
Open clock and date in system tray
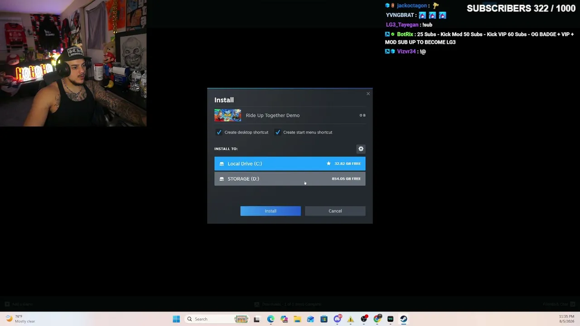566,319
